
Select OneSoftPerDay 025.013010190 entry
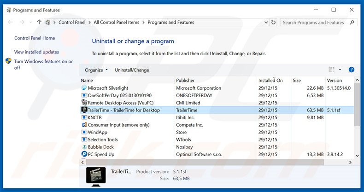(119, 95)
